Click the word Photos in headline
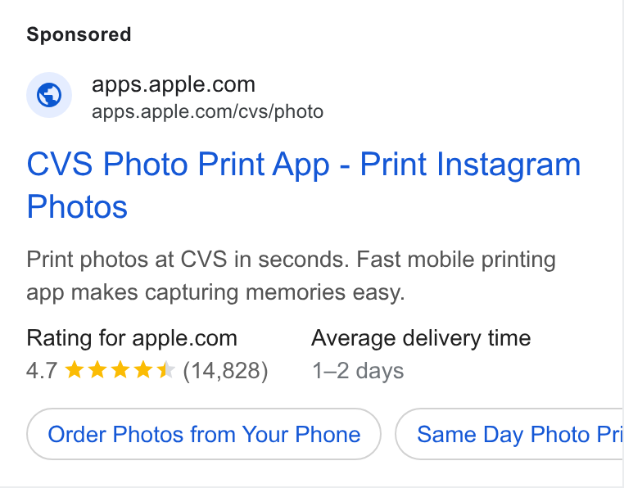The image size is (624, 488). click(77, 207)
